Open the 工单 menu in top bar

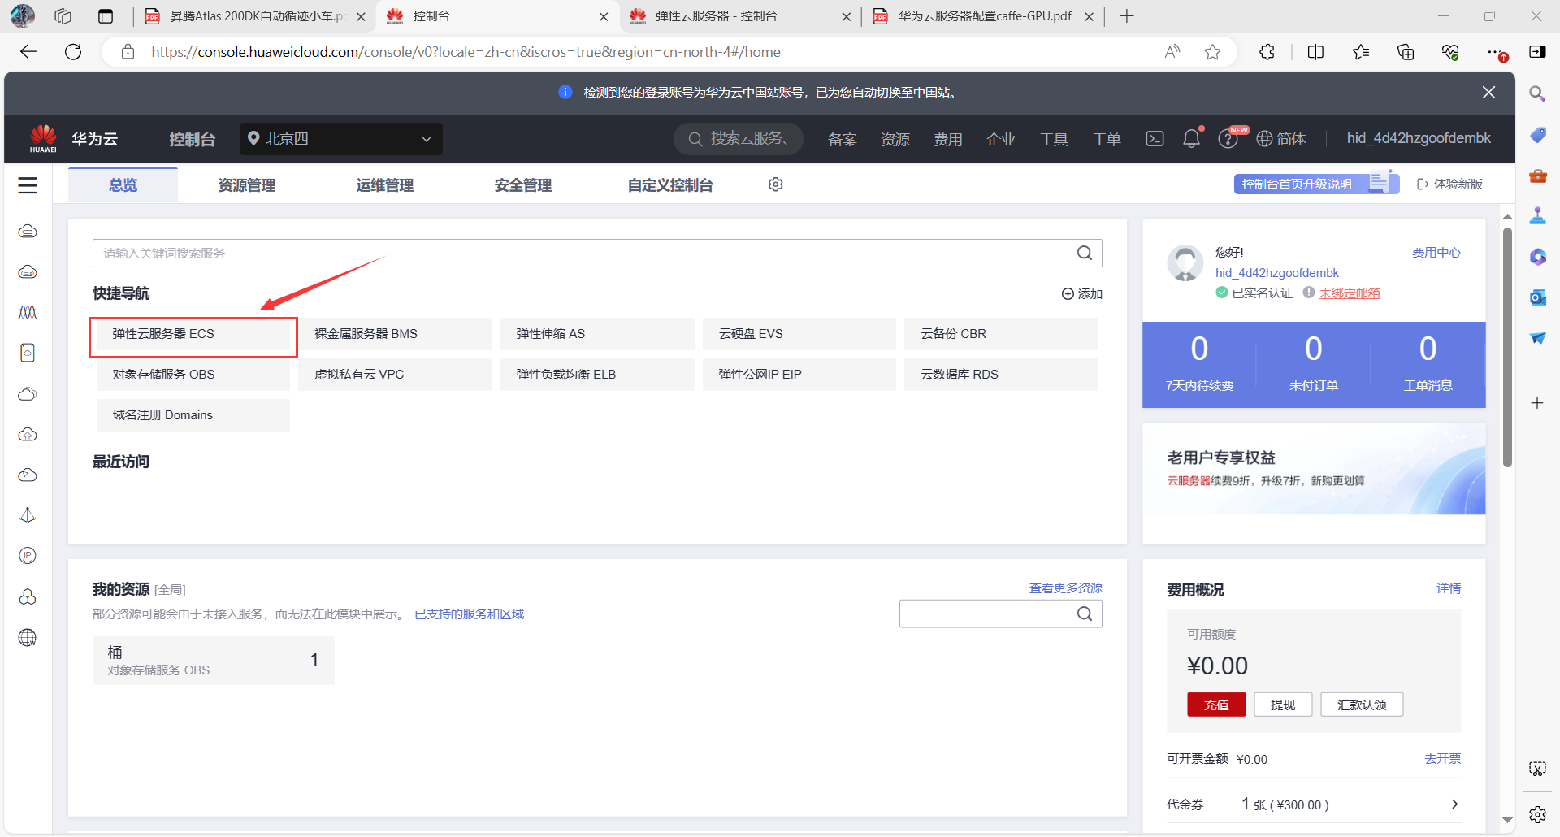(x=1107, y=139)
